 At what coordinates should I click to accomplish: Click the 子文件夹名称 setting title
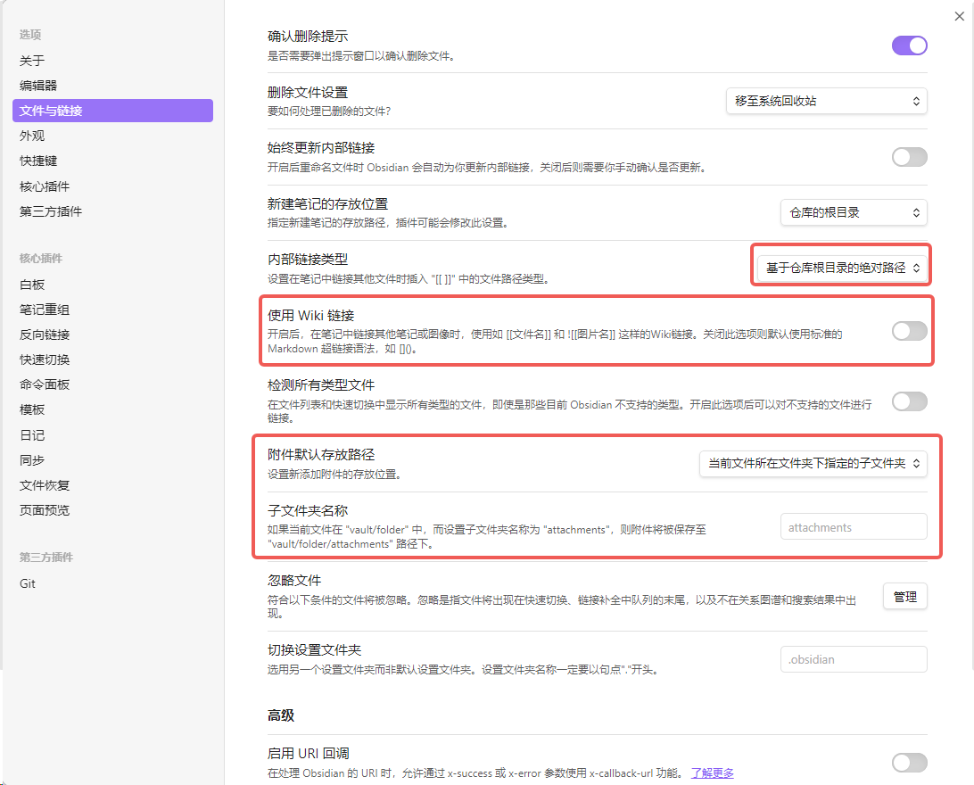point(308,510)
